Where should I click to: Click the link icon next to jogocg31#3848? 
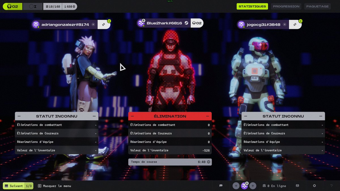[x=295, y=25]
